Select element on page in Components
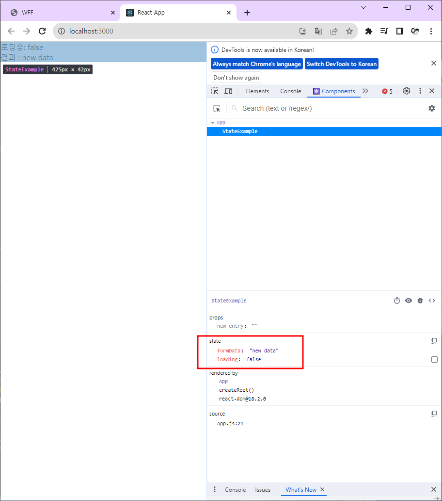Screen dimensions: 442x501 pos(217,109)
